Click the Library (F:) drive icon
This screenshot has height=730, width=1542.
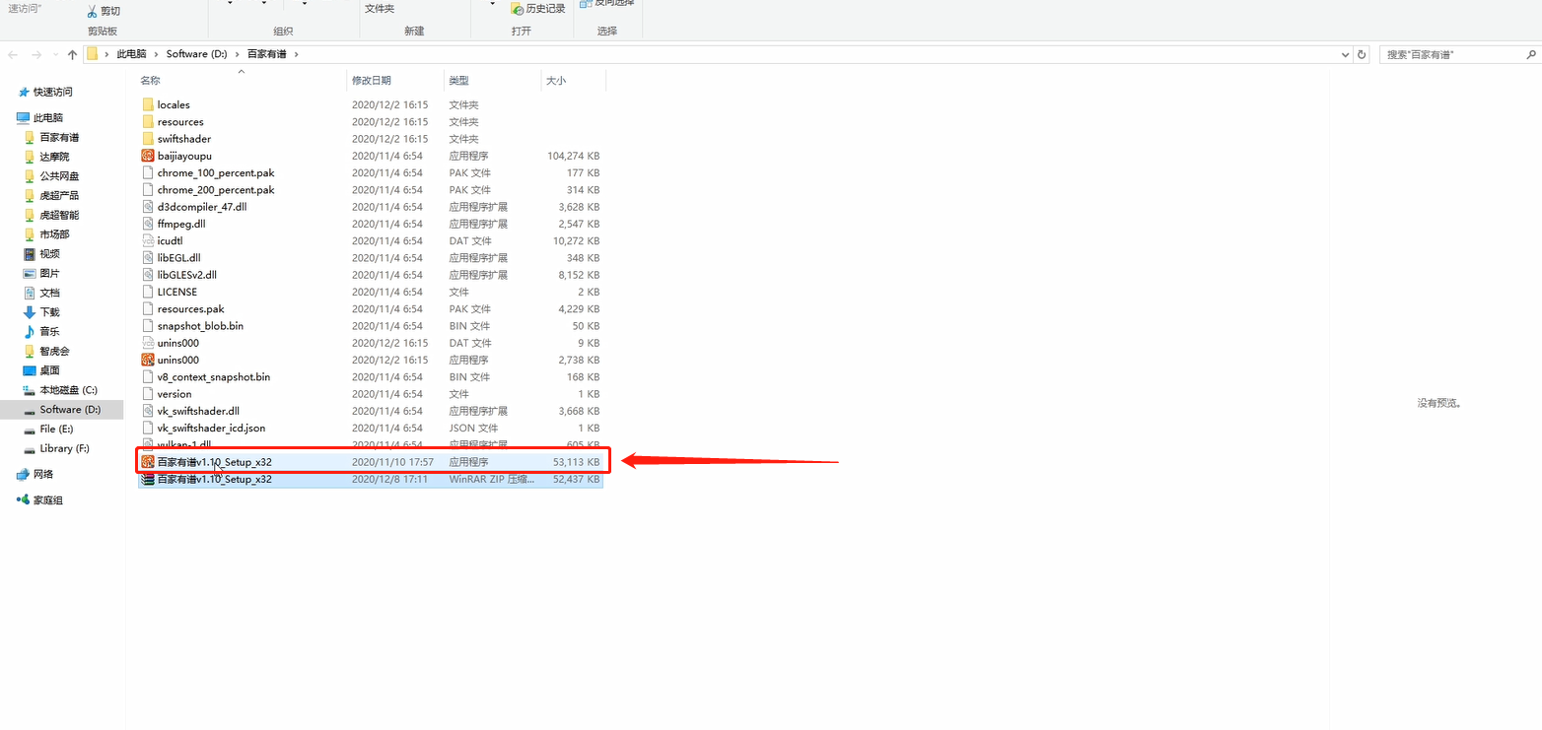(x=30, y=448)
